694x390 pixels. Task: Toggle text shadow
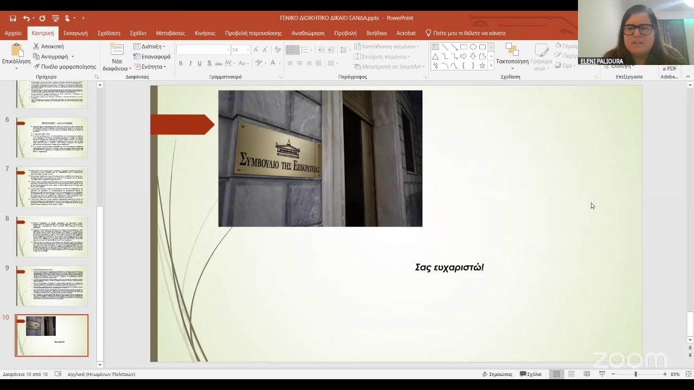209,63
